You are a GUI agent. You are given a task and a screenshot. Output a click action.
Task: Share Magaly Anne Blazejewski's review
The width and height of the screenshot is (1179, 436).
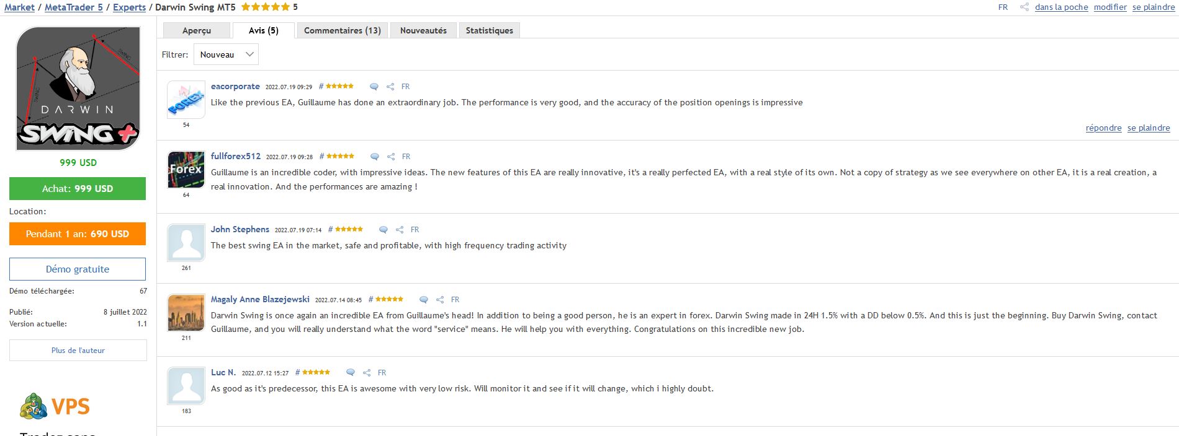pos(440,300)
